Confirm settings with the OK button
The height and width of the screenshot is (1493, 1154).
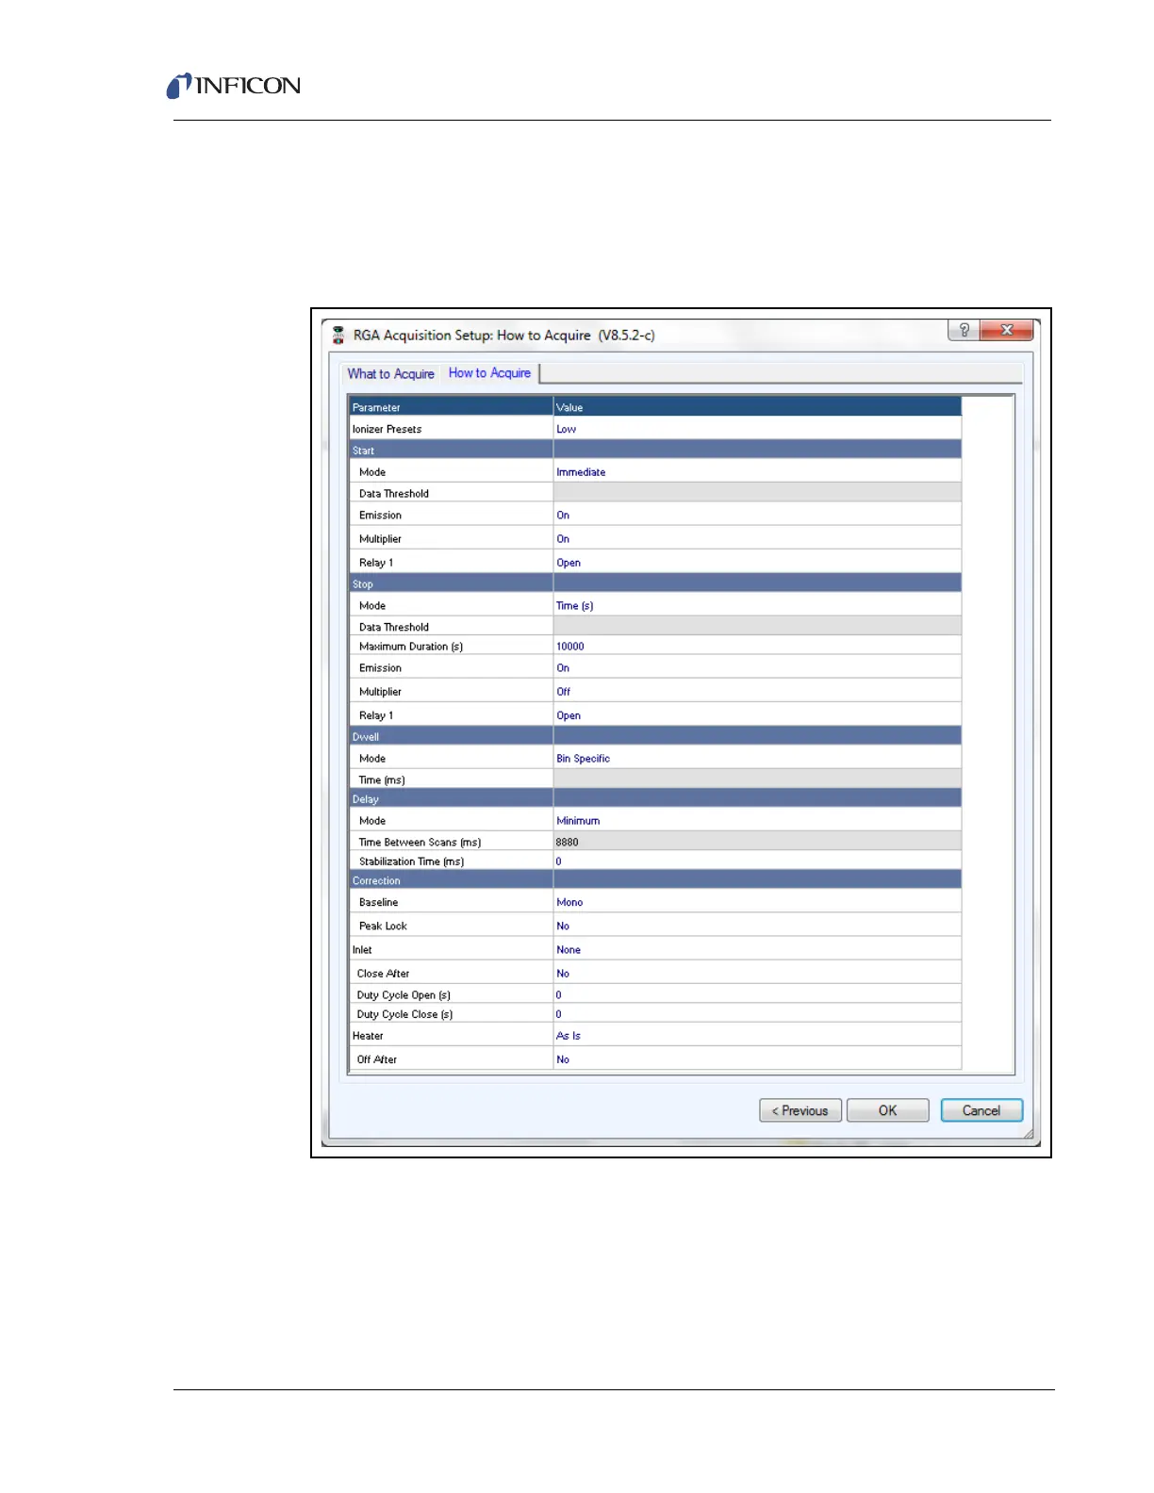click(887, 1110)
